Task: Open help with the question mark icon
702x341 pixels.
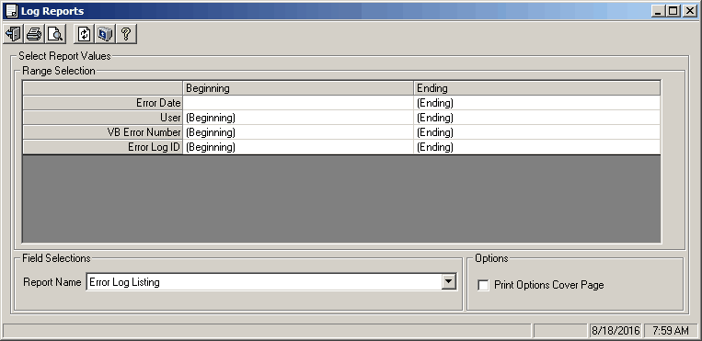Action: tap(126, 34)
